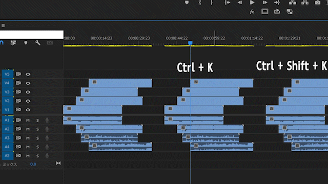Hide track V1 output
The image size is (328, 184).
pos(28,110)
